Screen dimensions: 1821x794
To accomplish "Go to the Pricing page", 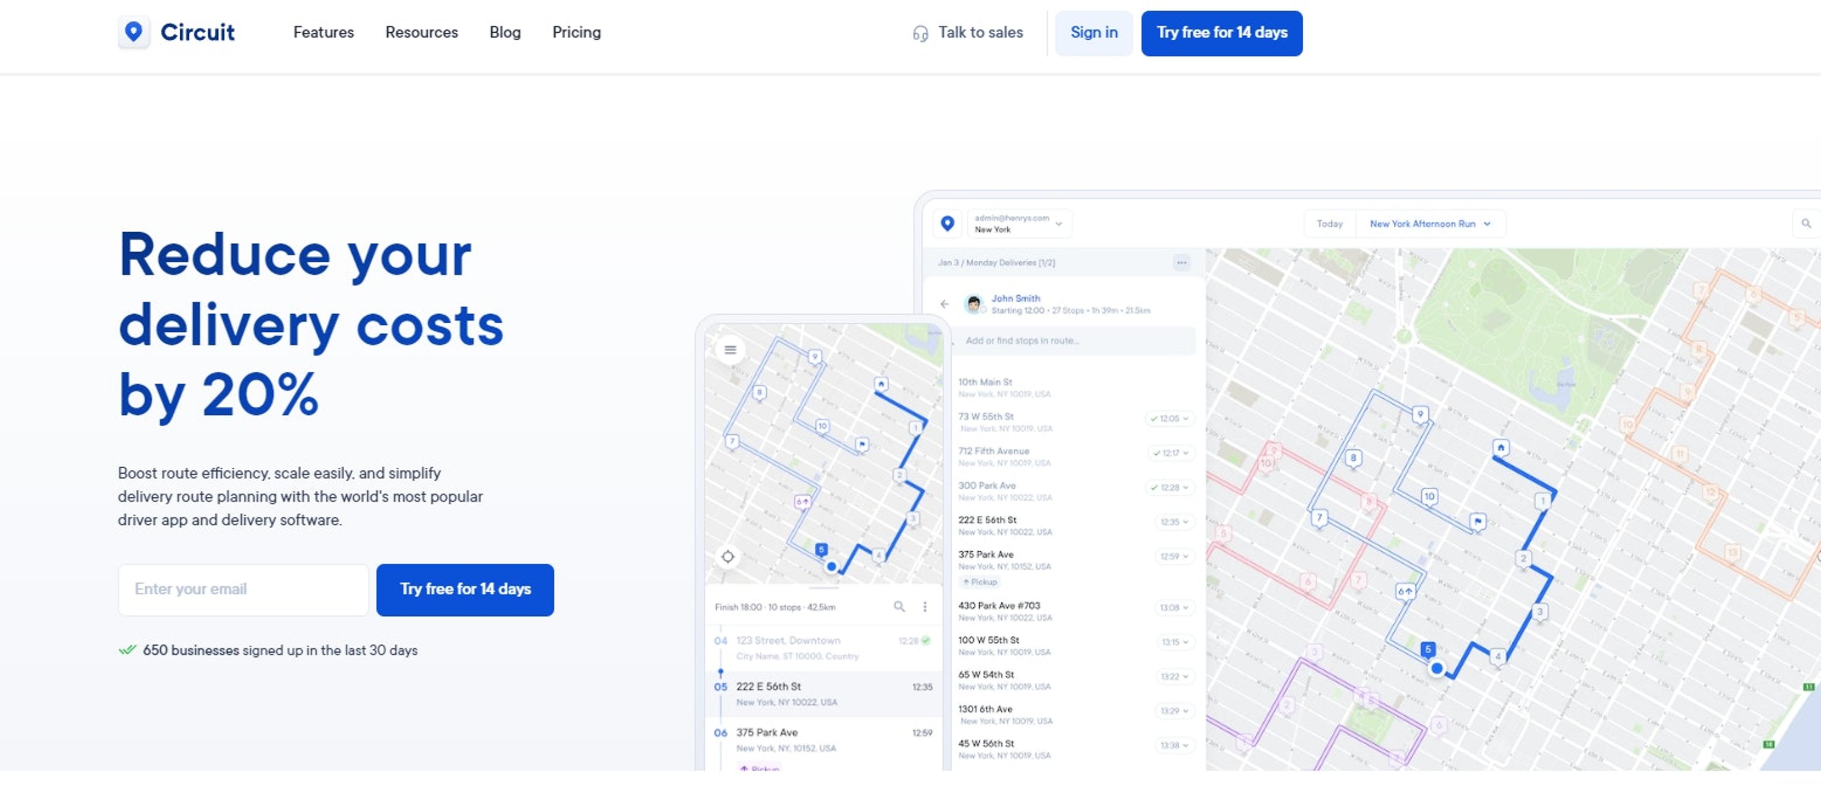I will [576, 33].
